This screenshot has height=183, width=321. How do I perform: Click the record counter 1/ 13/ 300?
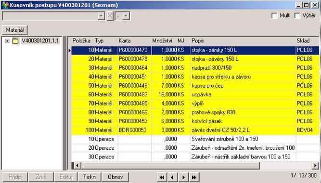(x=303, y=176)
